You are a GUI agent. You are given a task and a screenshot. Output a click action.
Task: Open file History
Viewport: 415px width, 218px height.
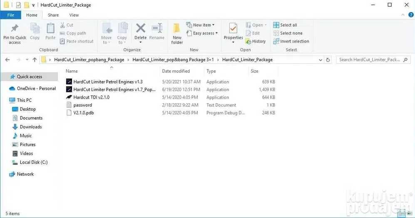[256, 41]
